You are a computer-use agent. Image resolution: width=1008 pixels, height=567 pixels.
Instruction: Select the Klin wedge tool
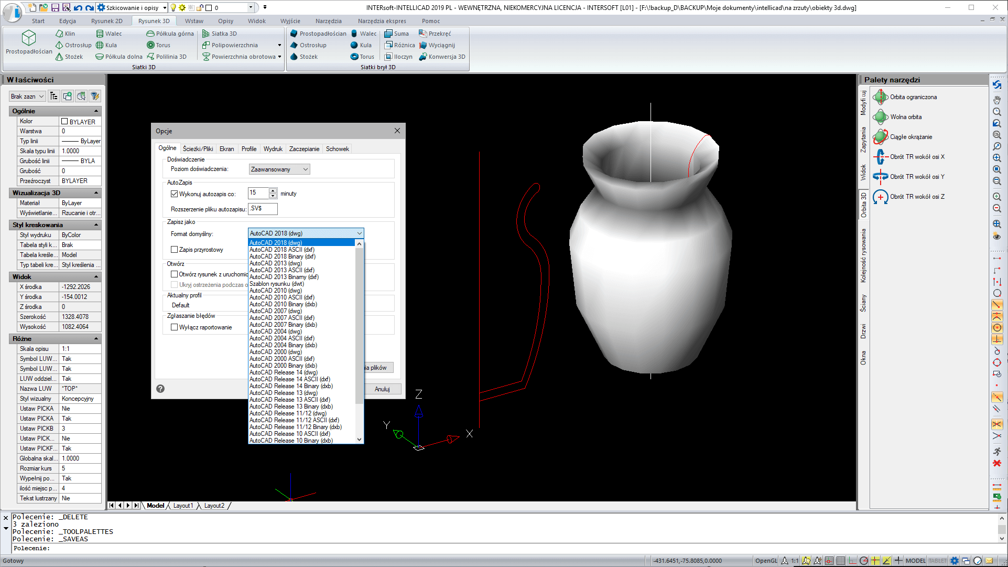tap(65, 34)
